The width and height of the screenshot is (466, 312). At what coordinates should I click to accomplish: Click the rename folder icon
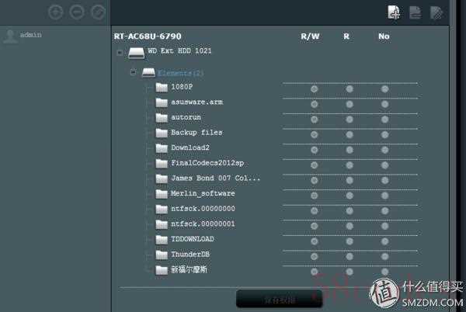[436, 12]
